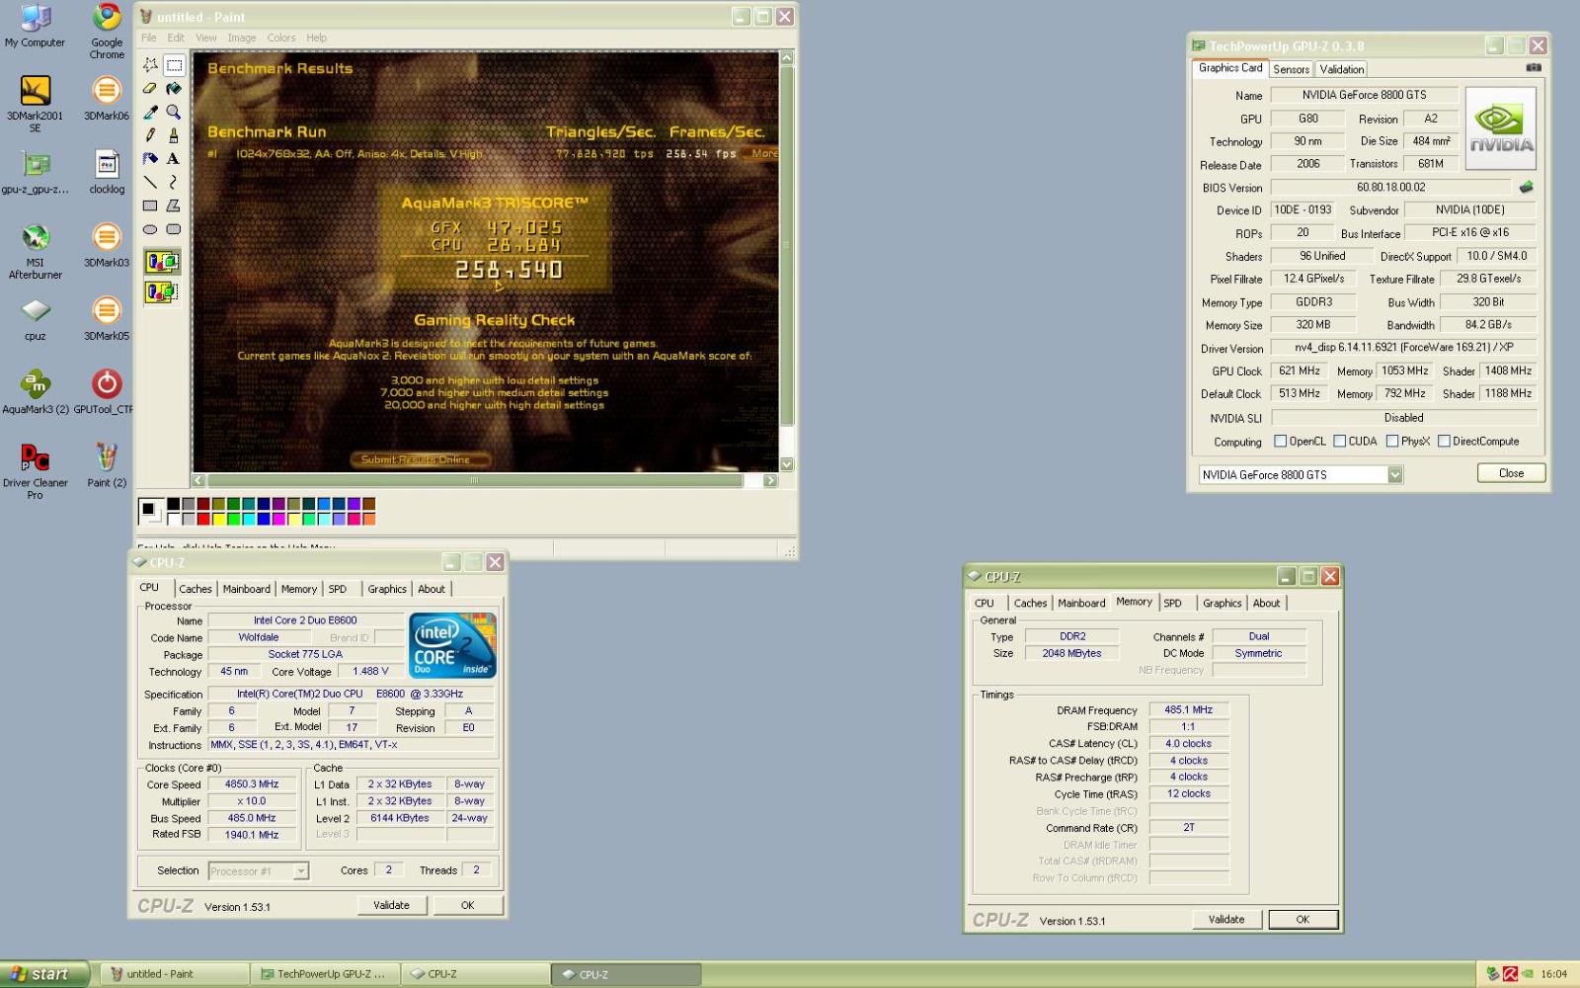Pick the red color swatch in Paint palette
This screenshot has width=1580, height=988.
pos(203,519)
